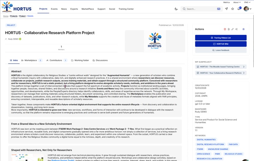Open user avatar menu
Viewport: 254px width, 161px height.
click(x=247, y=9)
